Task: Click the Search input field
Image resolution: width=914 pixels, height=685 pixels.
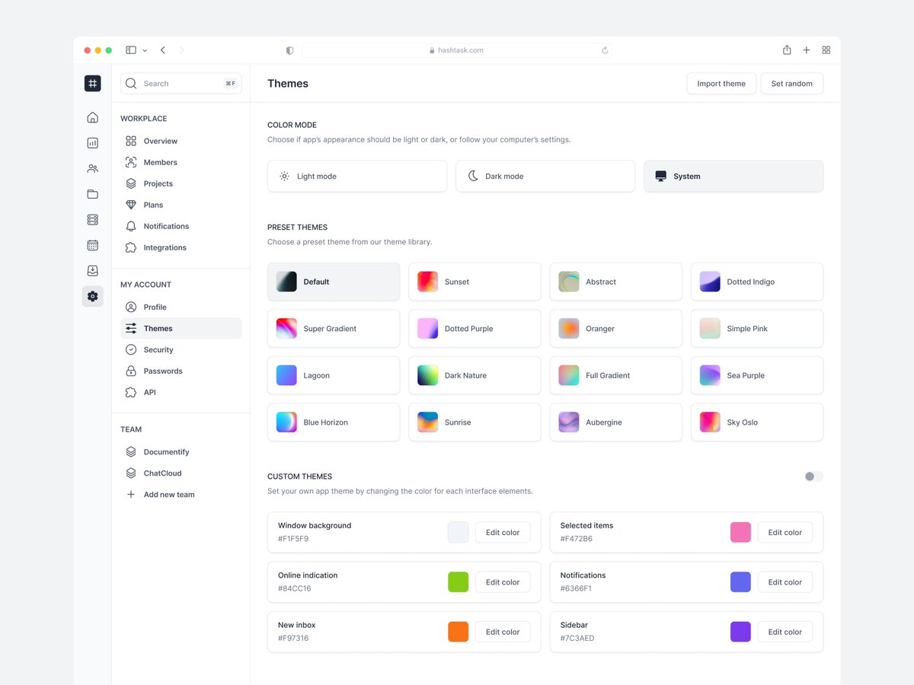Action: click(x=181, y=84)
